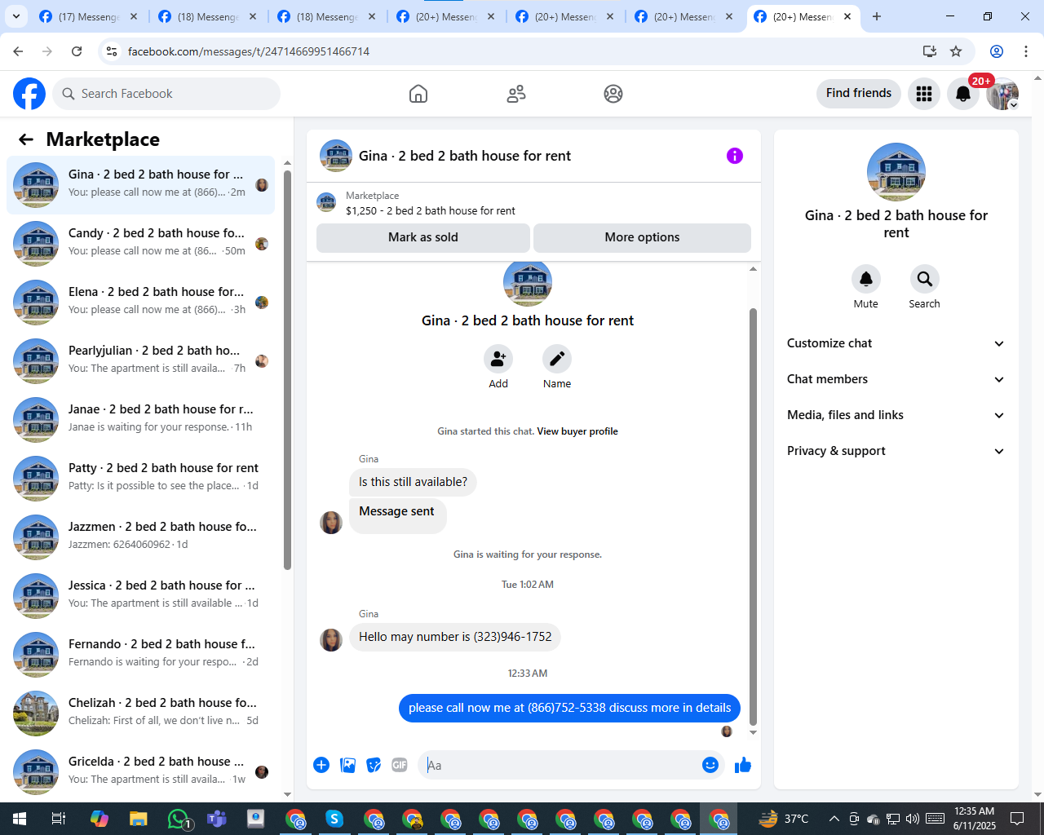Open Candy conversation in list

click(x=141, y=244)
